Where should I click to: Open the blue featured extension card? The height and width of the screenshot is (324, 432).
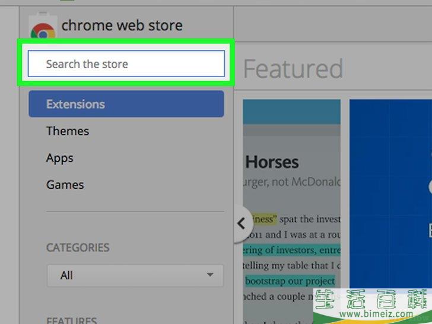[390, 194]
